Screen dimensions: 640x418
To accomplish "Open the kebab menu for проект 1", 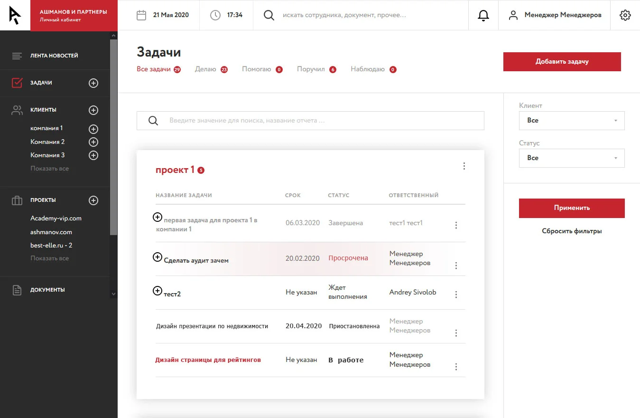I will tap(464, 166).
